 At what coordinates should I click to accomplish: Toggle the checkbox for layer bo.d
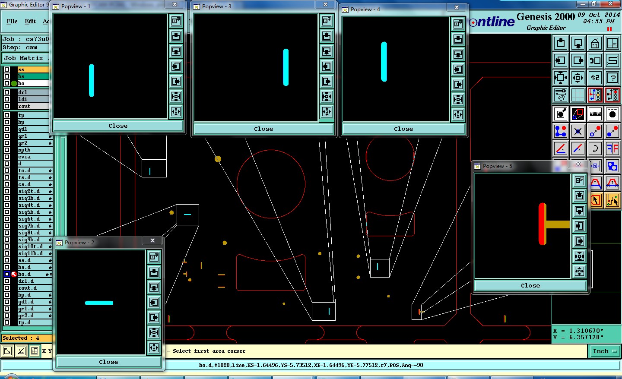[7, 274]
